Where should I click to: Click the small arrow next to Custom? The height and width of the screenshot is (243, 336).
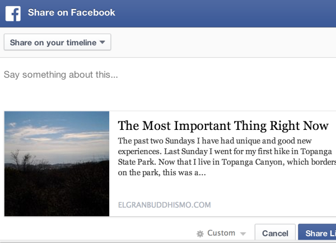click(x=242, y=233)
